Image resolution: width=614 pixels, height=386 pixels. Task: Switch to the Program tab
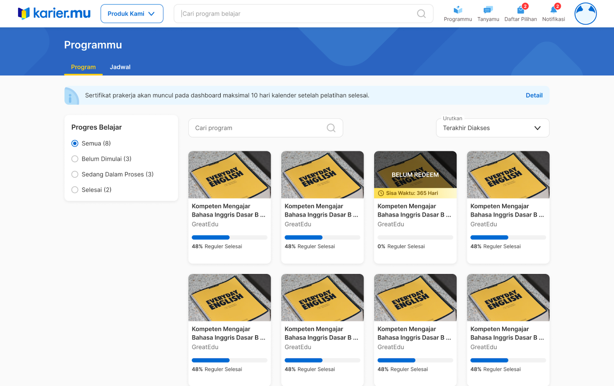tap(83, 67)
